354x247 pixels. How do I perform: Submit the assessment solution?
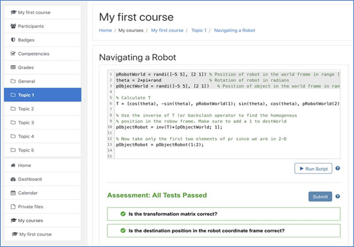click(320, 196)
